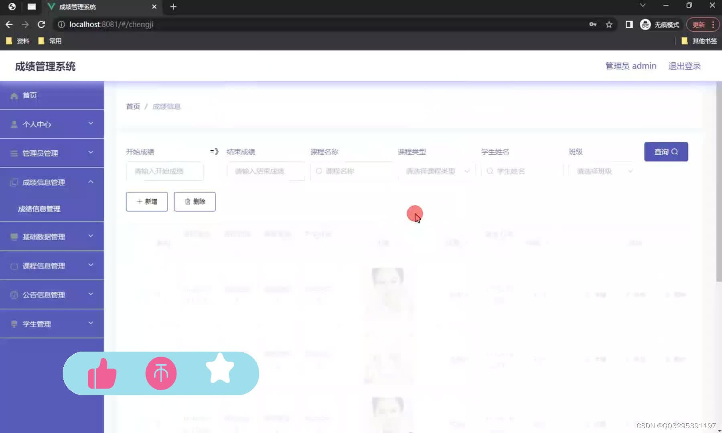This screenshot has width=722, height=433.
Task: Click the 查询 search button
Action: click(x=665, y=152)
